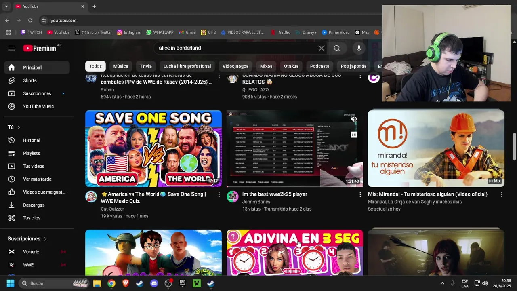Select the Música filter chip
This screenshot has height=291, width=517.
tap(121, 66)
